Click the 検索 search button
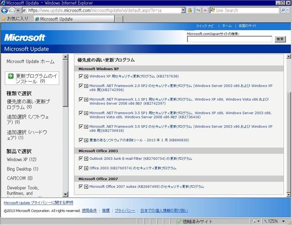This screenshot has height=225, width=292. [x=280, y=39]
